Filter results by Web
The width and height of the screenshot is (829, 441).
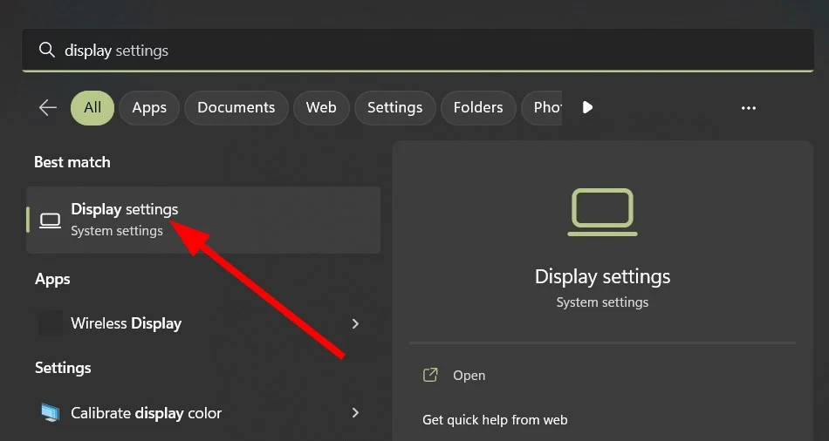(321, 107)
